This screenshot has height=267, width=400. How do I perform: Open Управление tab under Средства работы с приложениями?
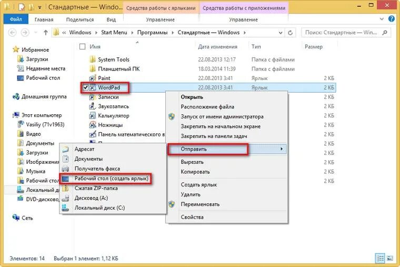point(243,19)
